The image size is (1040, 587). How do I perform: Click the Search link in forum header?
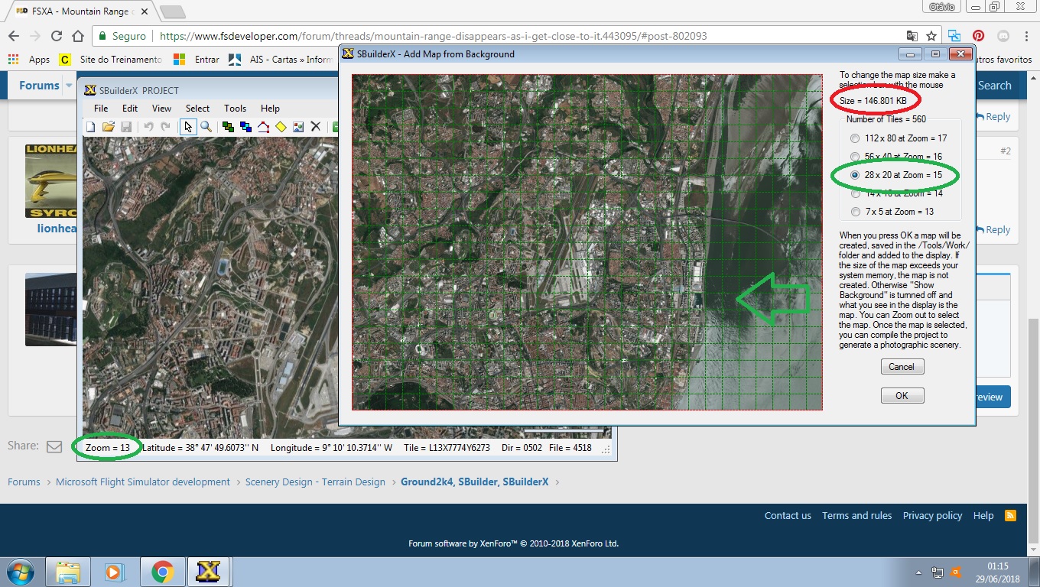[x=994, y=86]
